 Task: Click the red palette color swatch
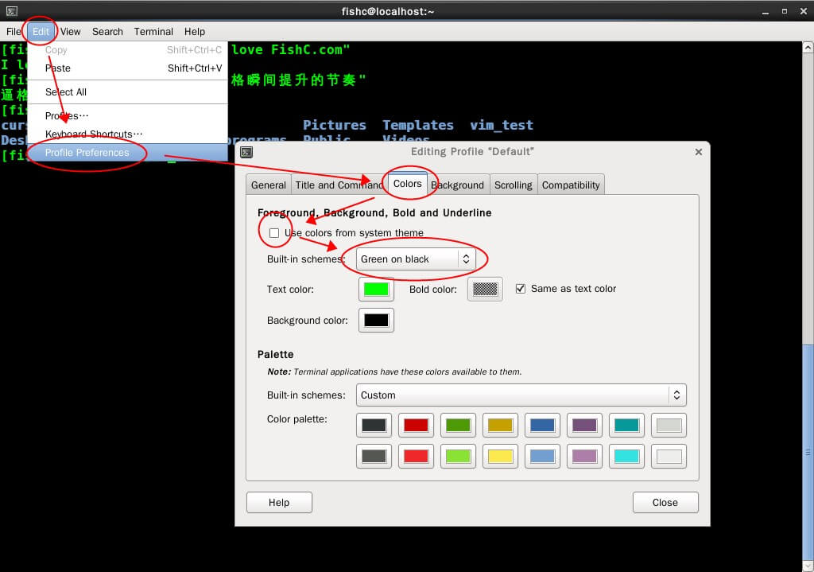tap(416, 426)
